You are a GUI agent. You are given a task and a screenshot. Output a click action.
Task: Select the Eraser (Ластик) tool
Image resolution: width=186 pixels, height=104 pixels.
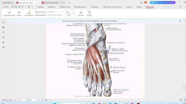click(x=81, y=14)
